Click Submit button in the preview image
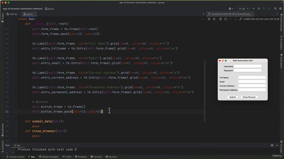This screenshot has height=159, width=284. click(x=233, y=97)
